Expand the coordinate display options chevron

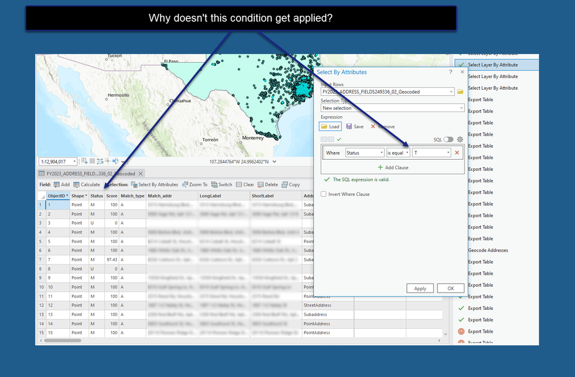tap(275, 161)
